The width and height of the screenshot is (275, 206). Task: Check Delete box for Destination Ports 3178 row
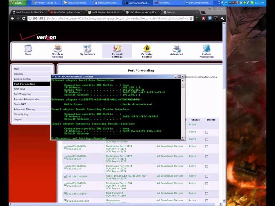(x=207, y=157)
